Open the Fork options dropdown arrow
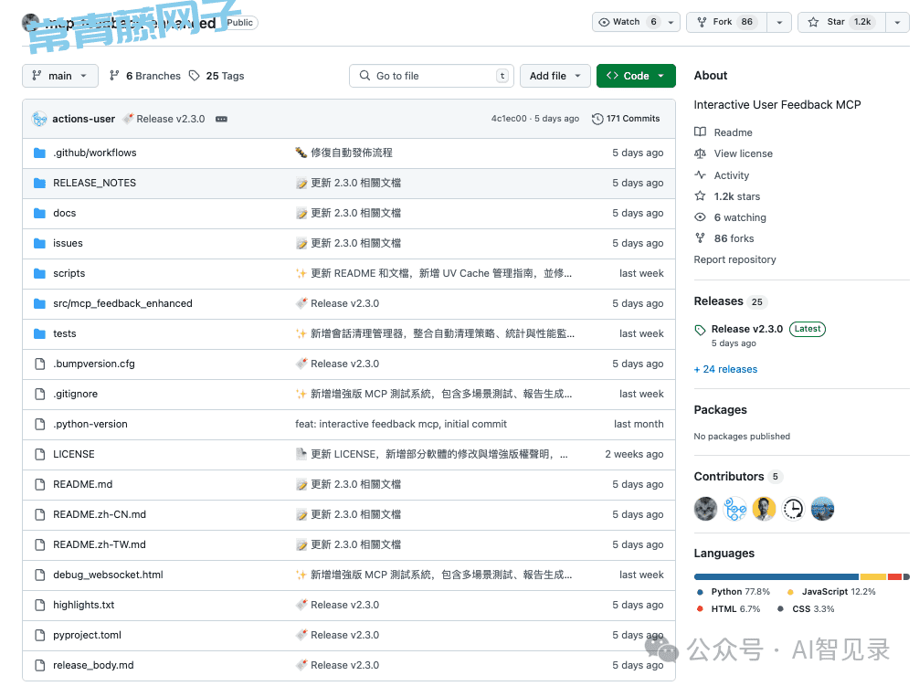 tap(779, 22)
